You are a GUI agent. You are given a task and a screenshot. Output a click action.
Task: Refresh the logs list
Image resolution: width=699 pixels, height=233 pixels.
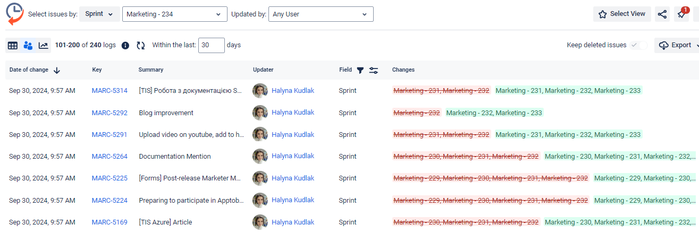(141, 46)
